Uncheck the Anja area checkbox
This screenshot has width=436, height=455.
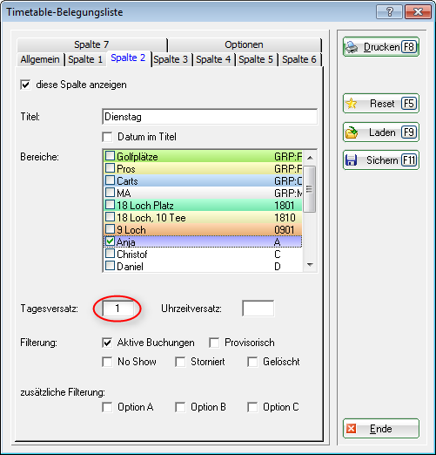pyautogui.click(x=110, y=241)
